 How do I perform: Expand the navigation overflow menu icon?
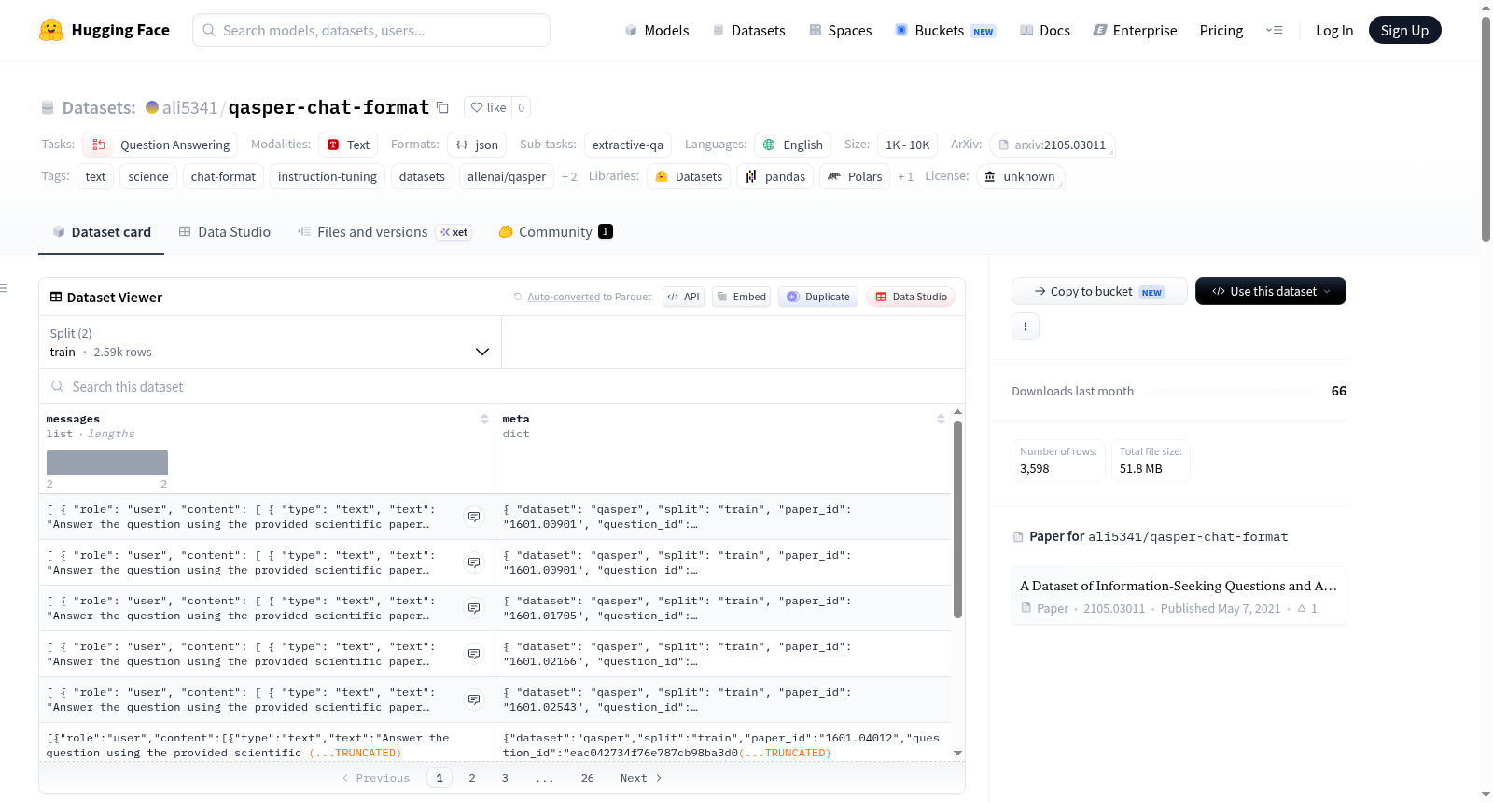point(1274,30)
